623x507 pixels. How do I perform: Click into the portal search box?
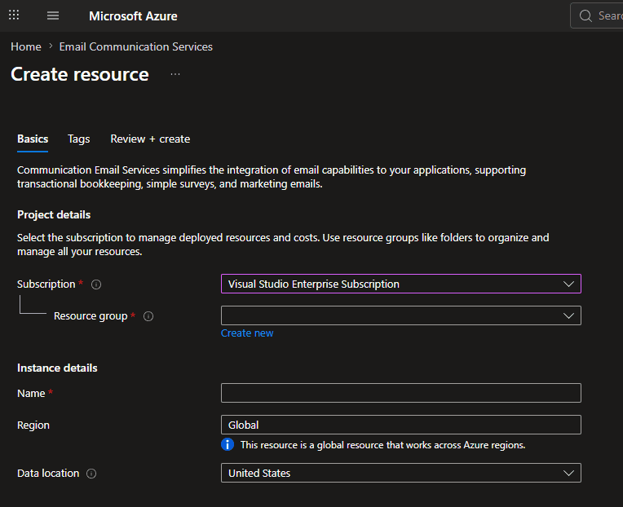597,15
